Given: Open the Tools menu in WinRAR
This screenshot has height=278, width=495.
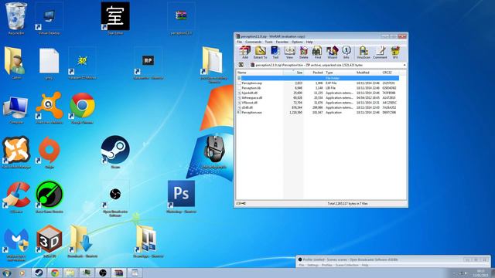Looking at the screenshot, I should coord(268,42).
